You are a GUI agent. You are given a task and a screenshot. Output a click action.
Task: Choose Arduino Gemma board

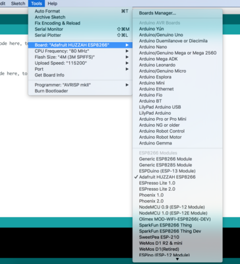177,143
